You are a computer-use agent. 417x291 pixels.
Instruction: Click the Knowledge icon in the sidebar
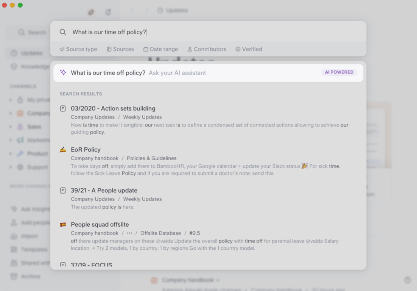tap(14, 67)
